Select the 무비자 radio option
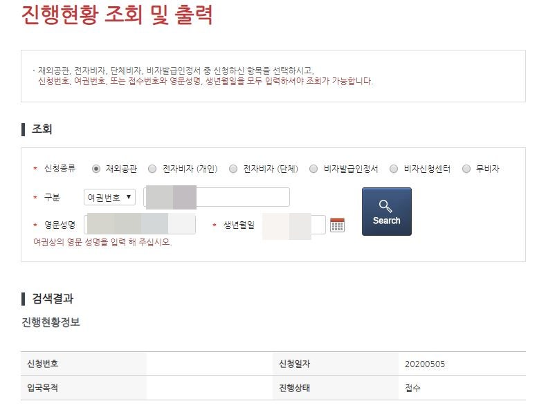546x419 pixels. coord(466,169)
